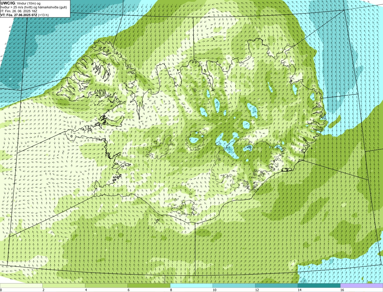This screenshot has width=383, height=292.
Task: Click the purple legend swatch above 16 m/s
Action: click(x=362, y=285)
